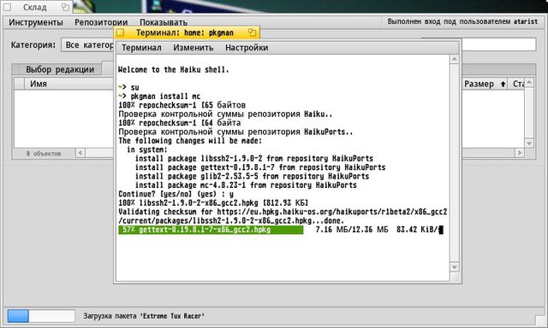548x328 pixels.
Task: Click the '100% libssh2-1.9.0-2-x86_gcc2.hpkg' line
Action: 213,203
